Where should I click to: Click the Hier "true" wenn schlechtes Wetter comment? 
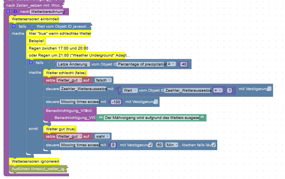point(58,34)
